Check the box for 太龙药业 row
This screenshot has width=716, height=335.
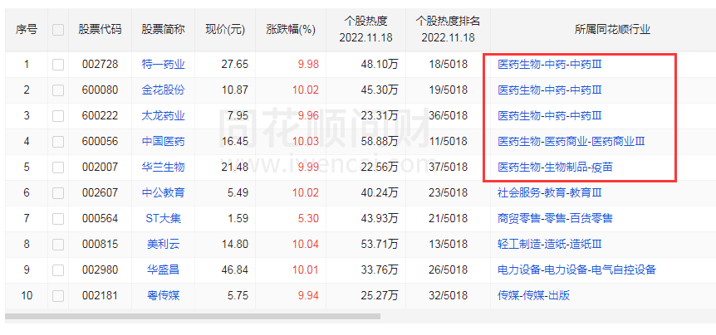[58, 116]
